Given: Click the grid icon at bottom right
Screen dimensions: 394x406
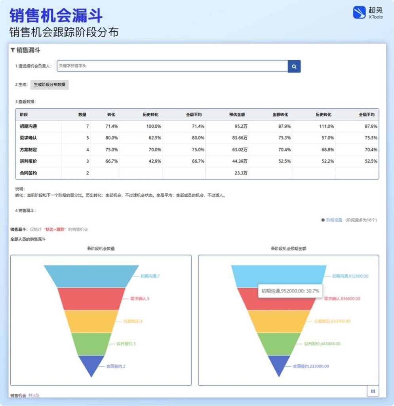Looking at the screenshot, I should point(373,391).
